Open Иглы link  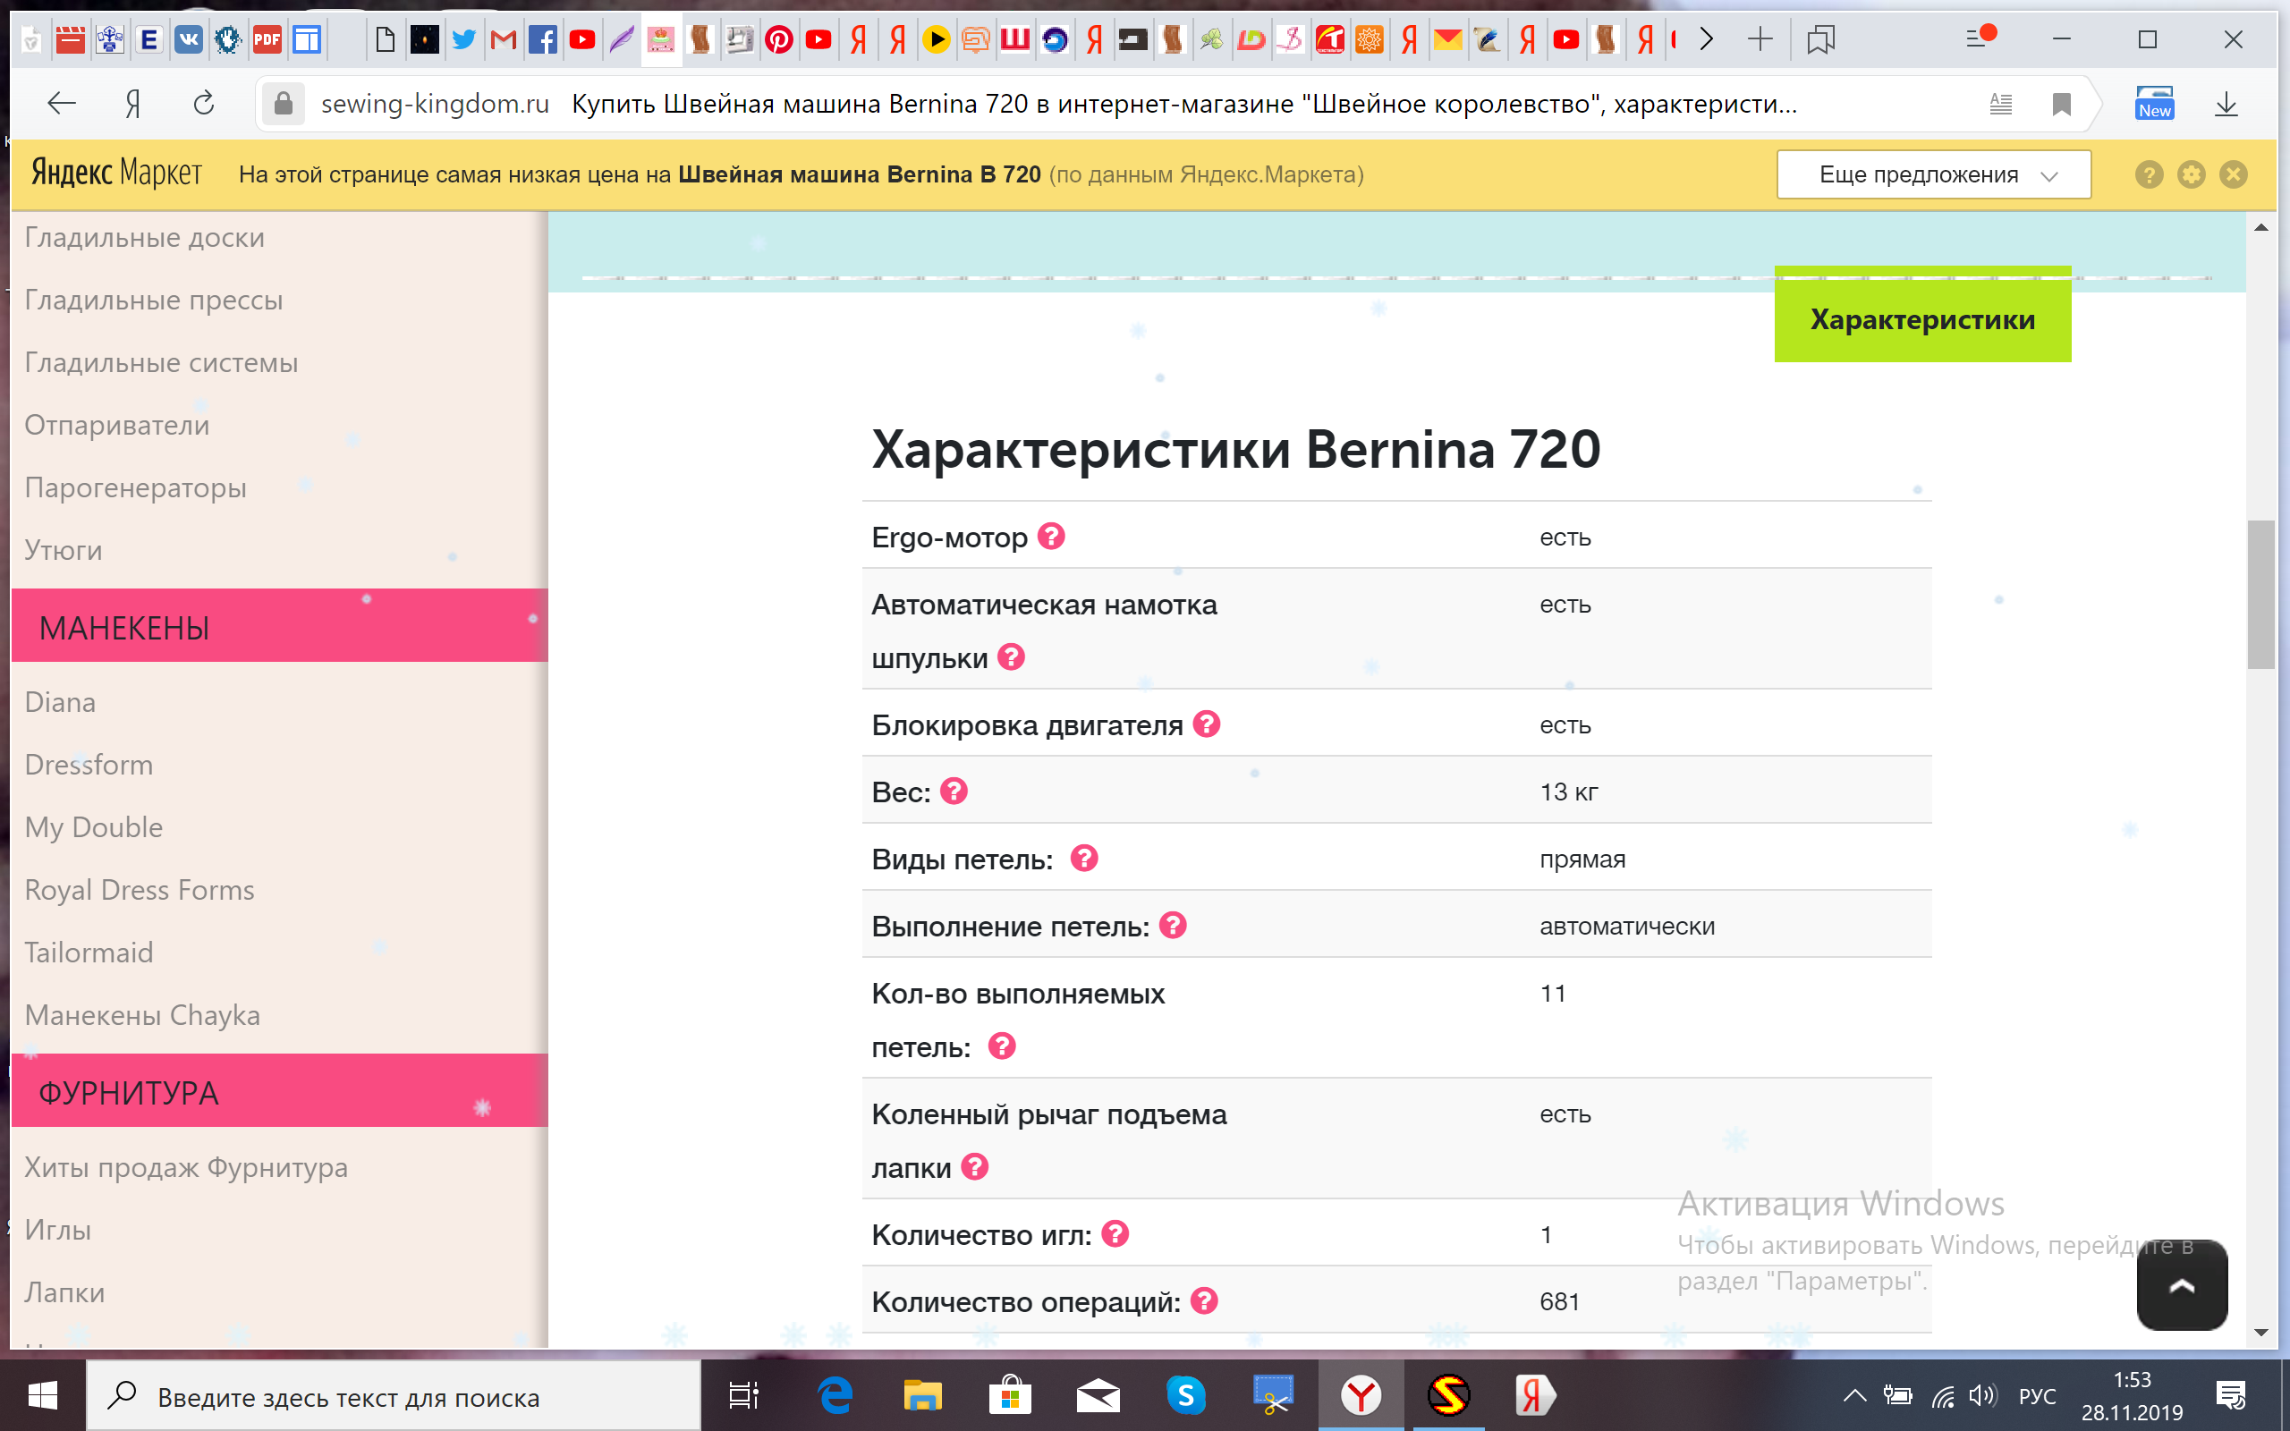point(59,1230)
